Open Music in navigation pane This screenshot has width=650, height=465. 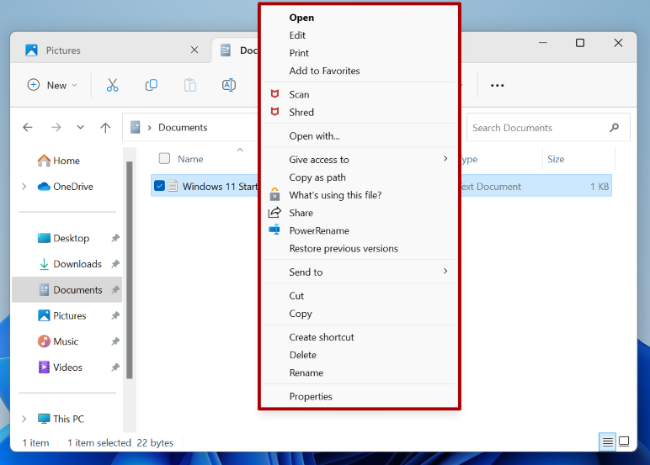point(66,341)
